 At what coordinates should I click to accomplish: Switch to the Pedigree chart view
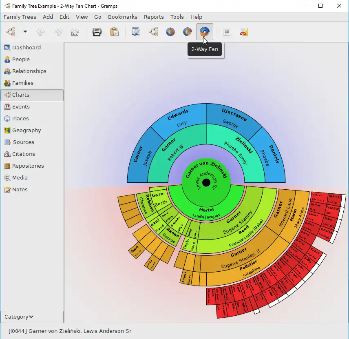pos(153,32)
